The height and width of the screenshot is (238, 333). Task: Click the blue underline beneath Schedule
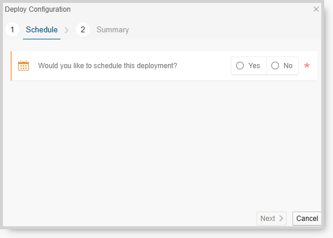[42, 39]
